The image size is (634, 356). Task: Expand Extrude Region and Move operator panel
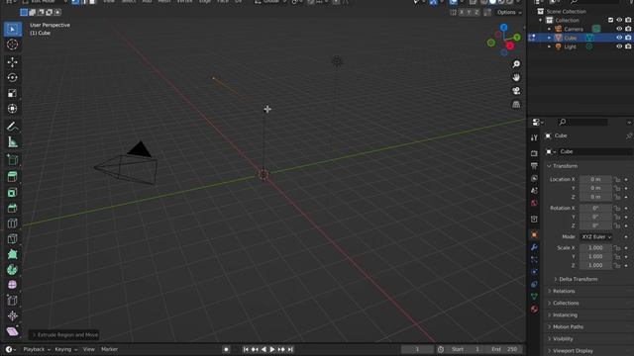[64, 335]
